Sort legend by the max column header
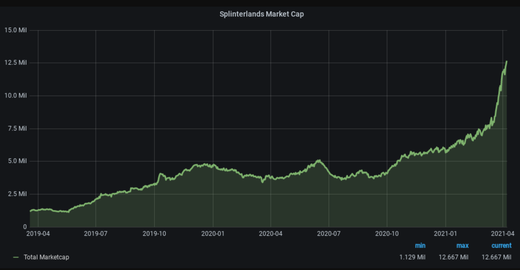The height and width of the screenshot is (270, 520). point(462,246)
